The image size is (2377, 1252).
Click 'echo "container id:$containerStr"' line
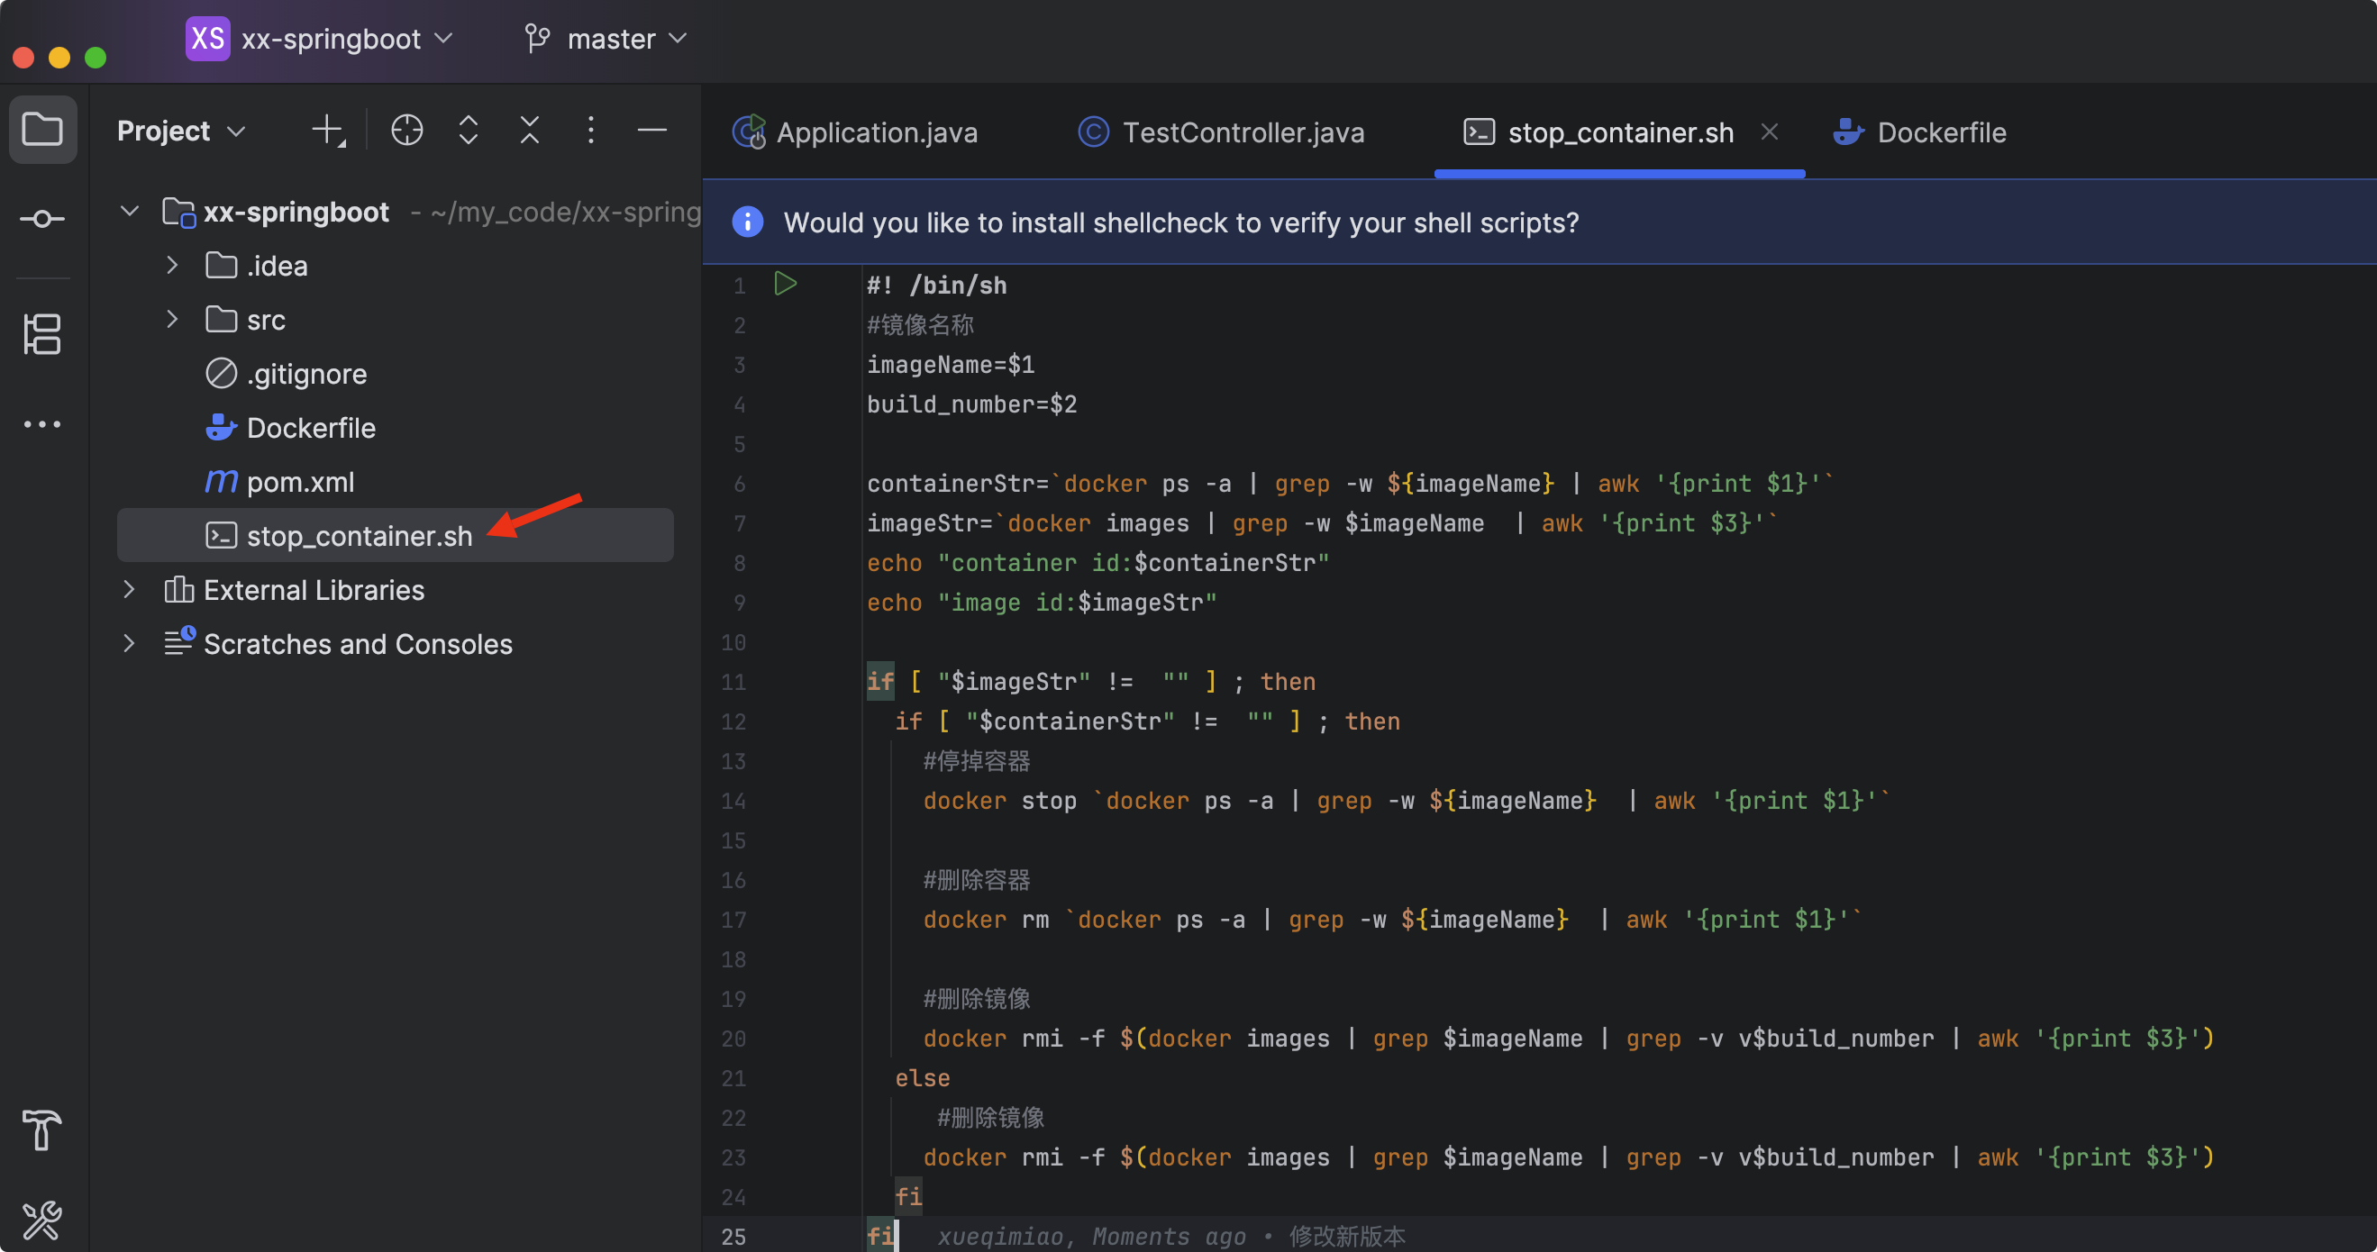[1098, 563]
